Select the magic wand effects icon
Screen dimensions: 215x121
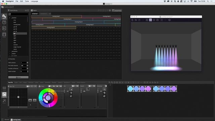coord(4,101)
